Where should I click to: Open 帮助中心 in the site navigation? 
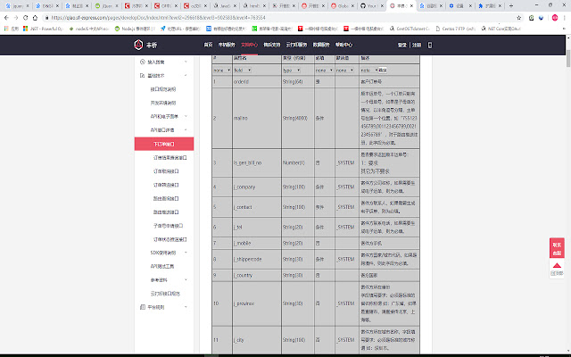coord(343,45)
